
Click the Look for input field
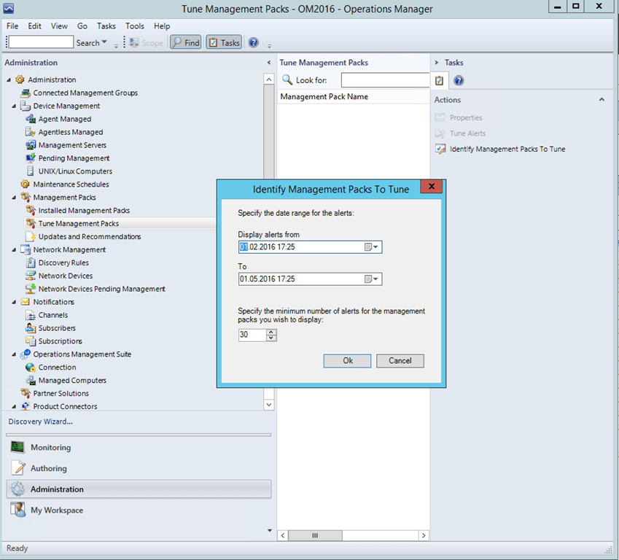click(x=385, y=80)
